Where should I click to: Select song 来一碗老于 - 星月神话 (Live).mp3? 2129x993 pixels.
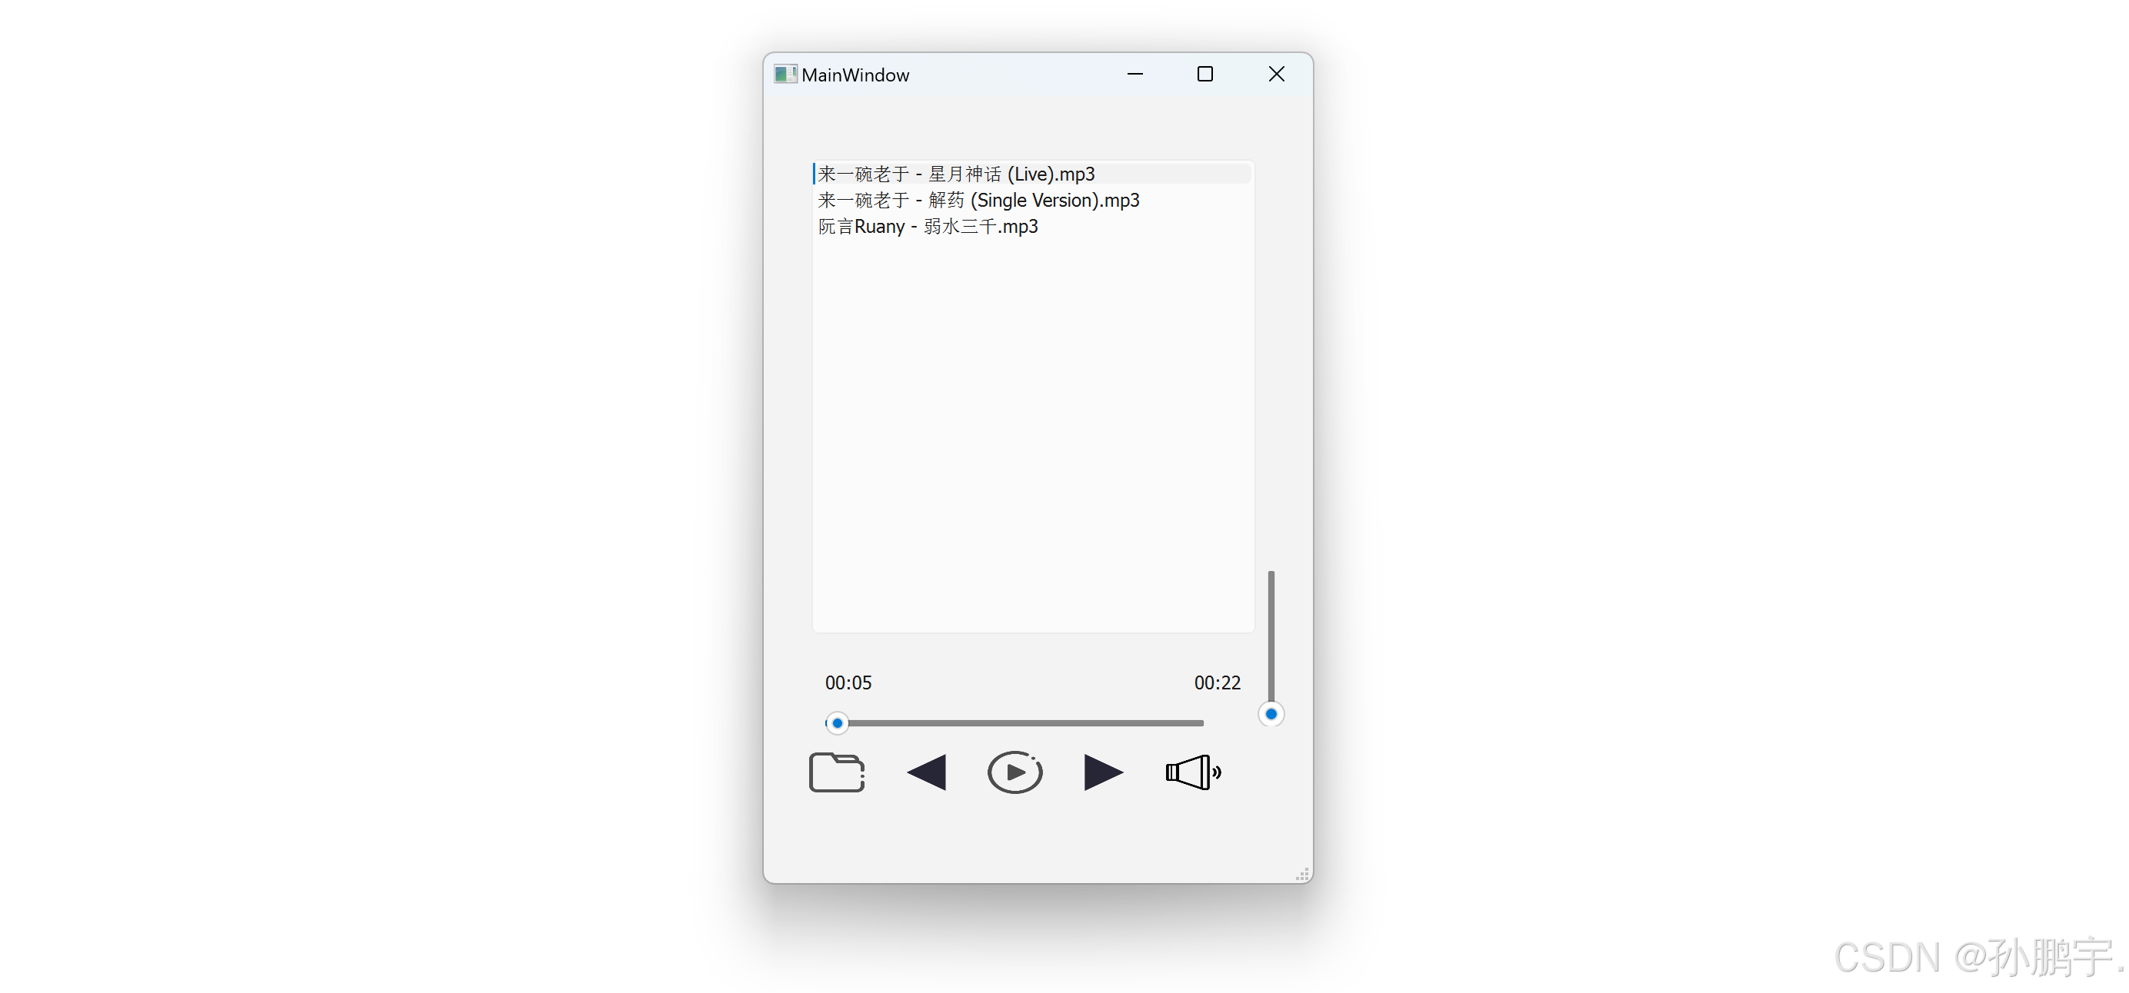coord(1032,174)
